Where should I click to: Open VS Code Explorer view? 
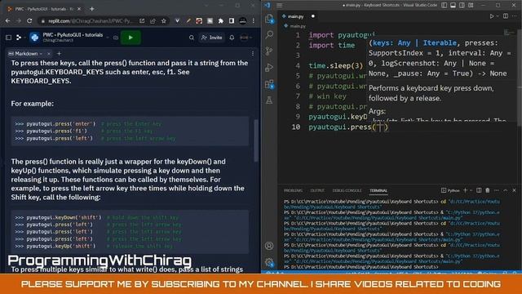pos(269,19)
